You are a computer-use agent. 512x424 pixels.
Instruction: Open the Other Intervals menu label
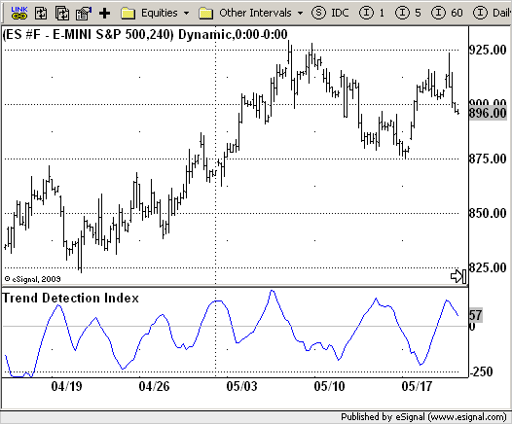click(255, 13)
